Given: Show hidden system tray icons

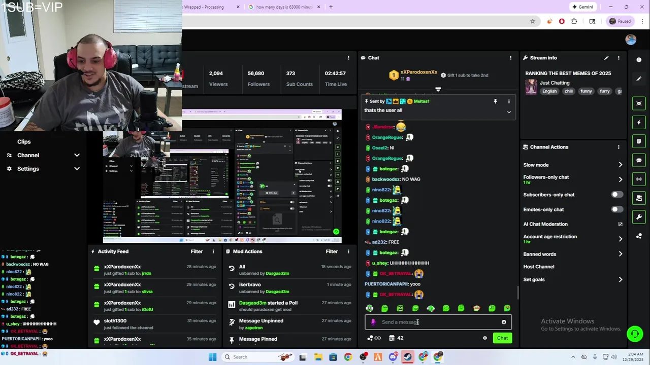Looking at the screenshot, I should coord(573,357).
